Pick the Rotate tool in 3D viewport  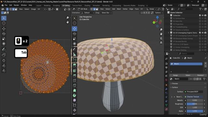[x=74, y=34]
